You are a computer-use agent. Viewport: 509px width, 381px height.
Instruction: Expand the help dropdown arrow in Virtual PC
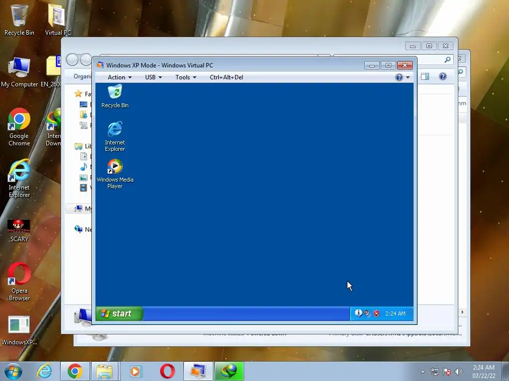(x=408, y=77)
